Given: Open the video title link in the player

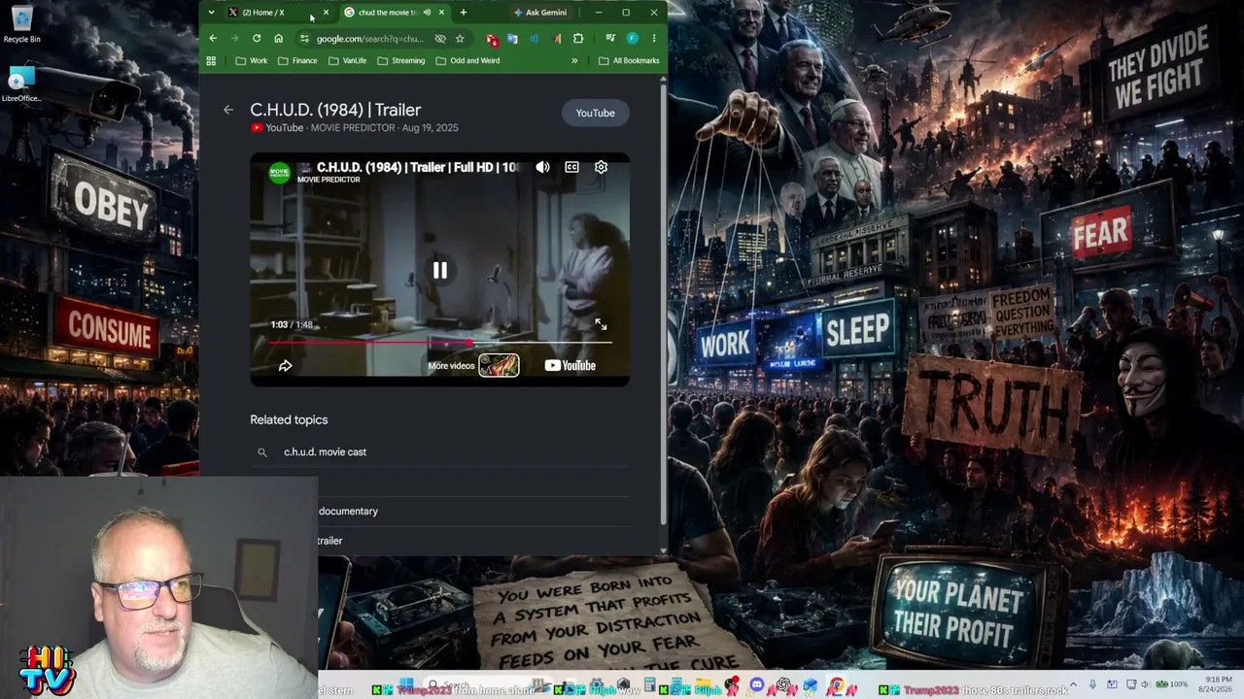Looking at the screenshot, I should pos(418,167).
